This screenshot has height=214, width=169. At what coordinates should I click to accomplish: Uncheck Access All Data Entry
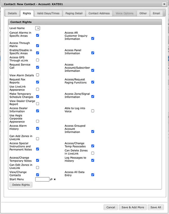coord(93,175)
